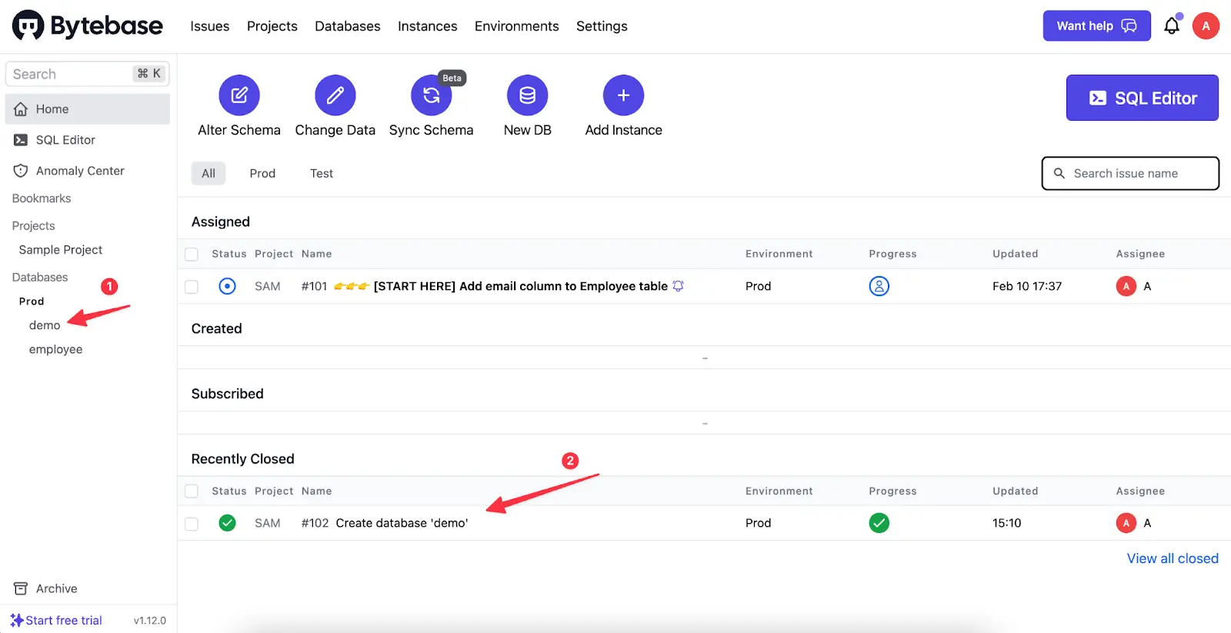1231x633 pixels.
Task: Click Add Instance plus icon
Action: coord(624,95)
